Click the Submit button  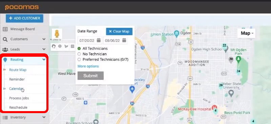click(90, 76)
